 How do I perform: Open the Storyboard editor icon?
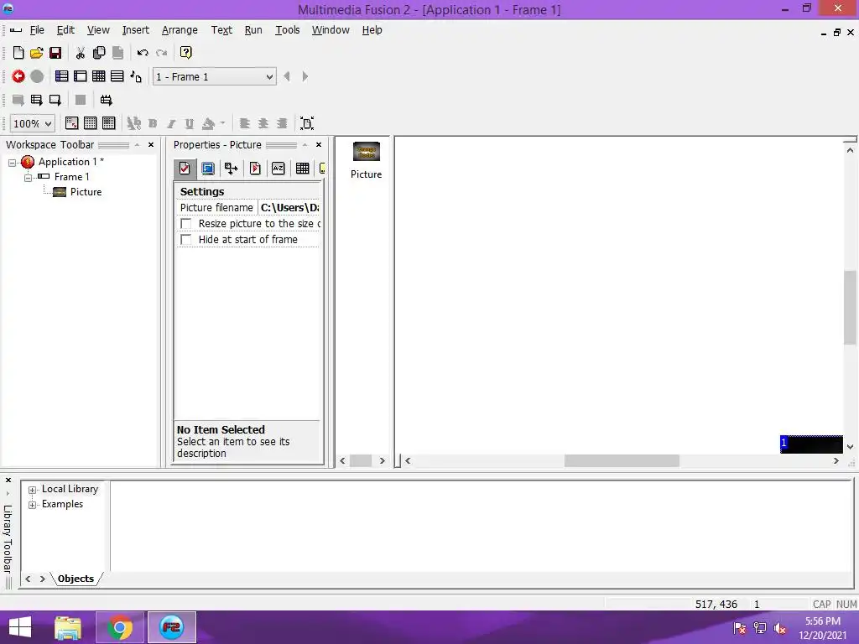tap(62, 76)
